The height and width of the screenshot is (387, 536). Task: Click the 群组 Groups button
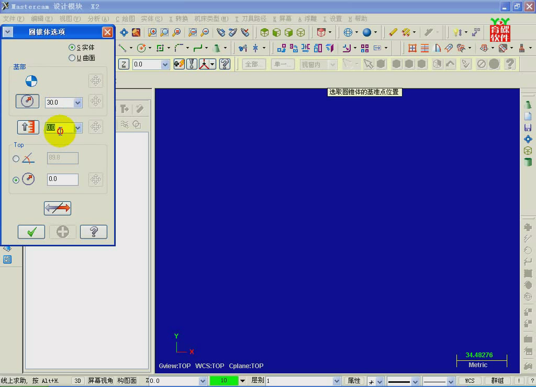pos(497,381)
